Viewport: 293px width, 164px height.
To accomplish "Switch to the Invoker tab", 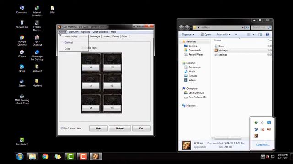I will tap(106, 36).
